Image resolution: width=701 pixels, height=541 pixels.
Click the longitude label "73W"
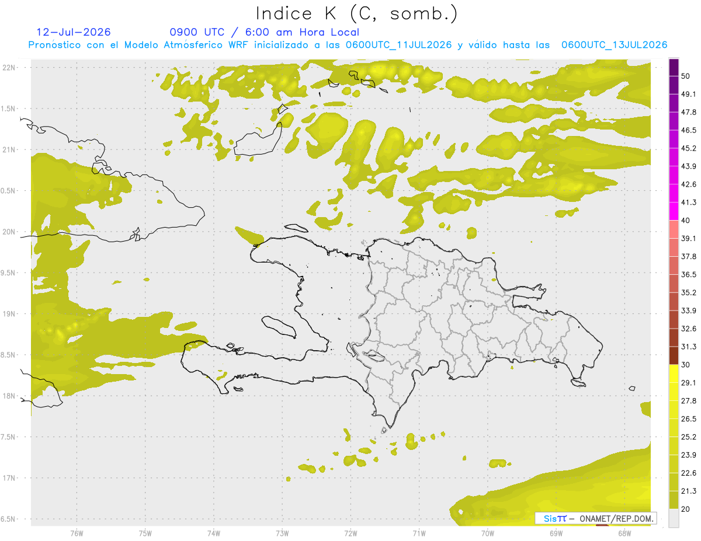[x=282, y=533]
